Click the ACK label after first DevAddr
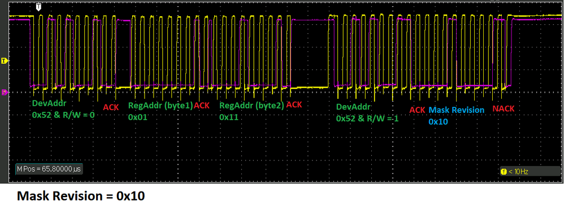Image resolution: width=564 pixels, height=213 pixels. click(111, 107)
